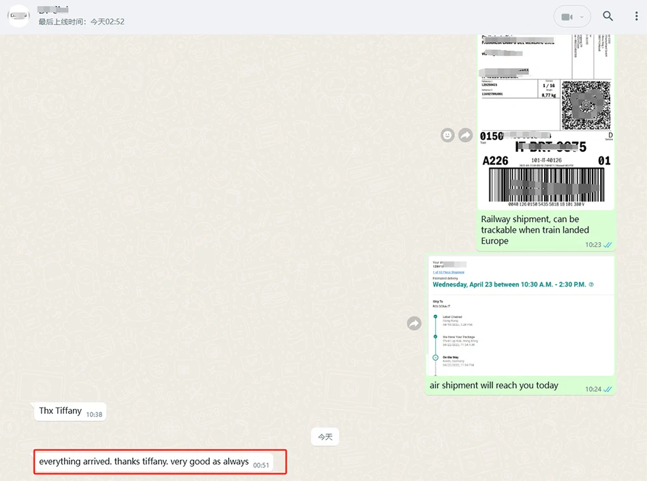Screen dimensions: 647x481
Task: Click the last seen status text
Action: tap(81, 22)
